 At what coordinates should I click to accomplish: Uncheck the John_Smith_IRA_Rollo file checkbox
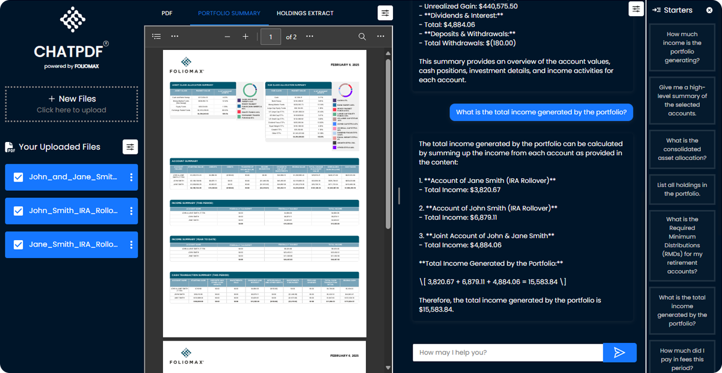(18, 211)
